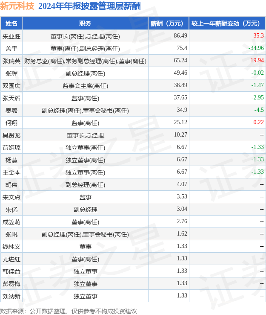The image size is (266, 315).
Task: Click the 职务 column header
Action: point(85,23)
